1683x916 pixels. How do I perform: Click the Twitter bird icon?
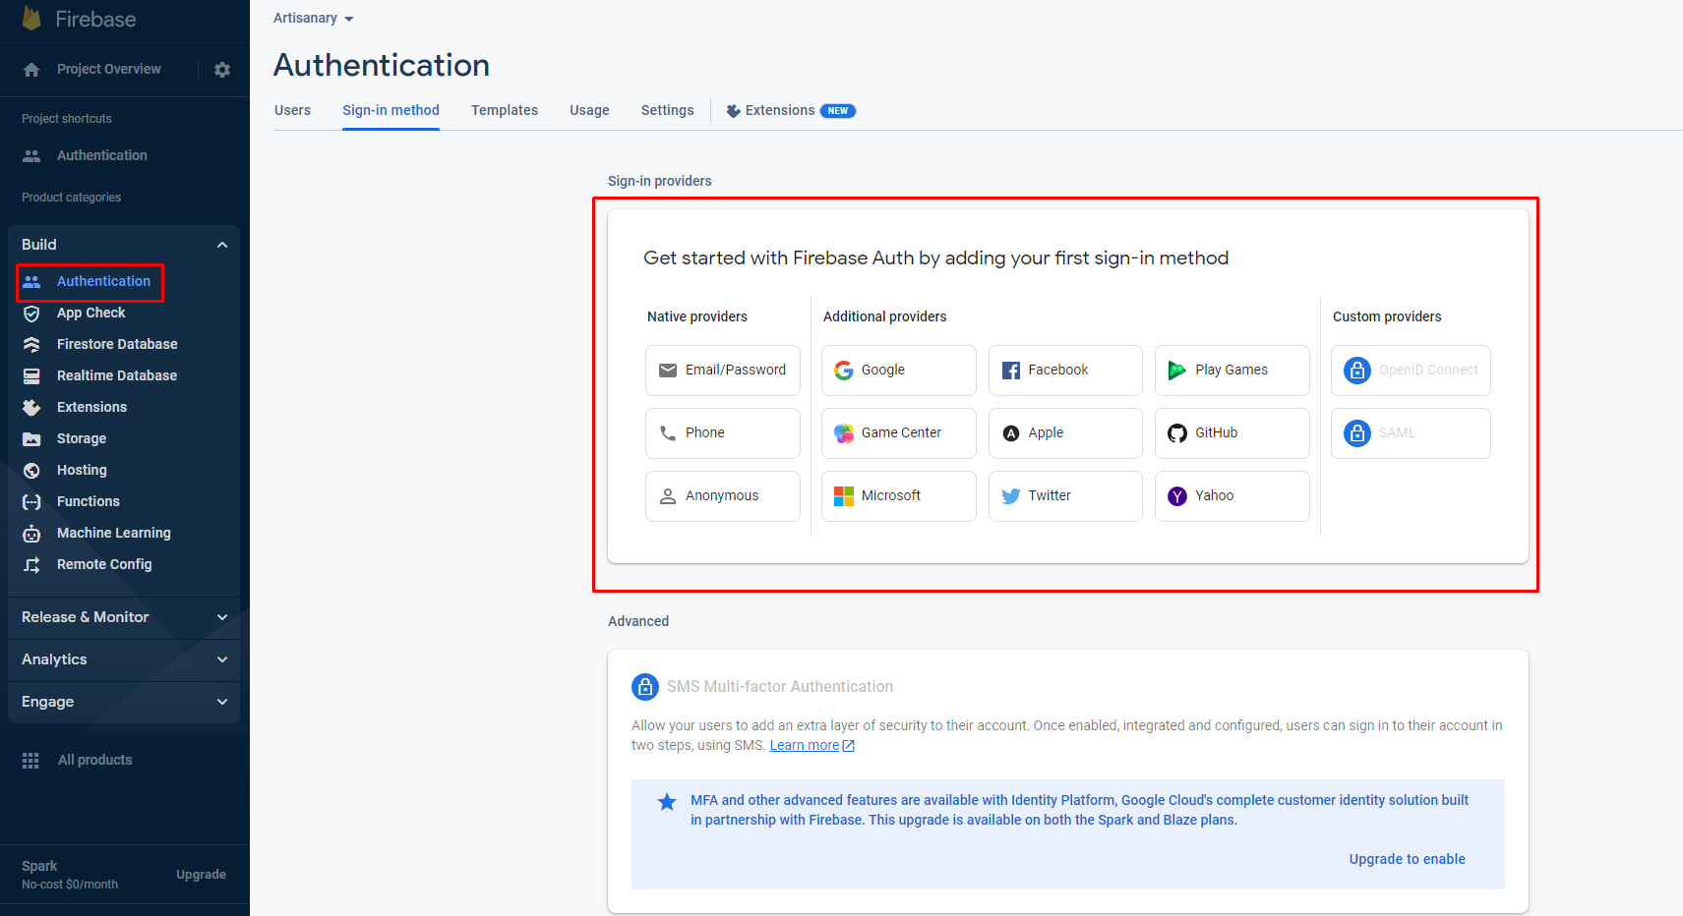click(1011, 496)
